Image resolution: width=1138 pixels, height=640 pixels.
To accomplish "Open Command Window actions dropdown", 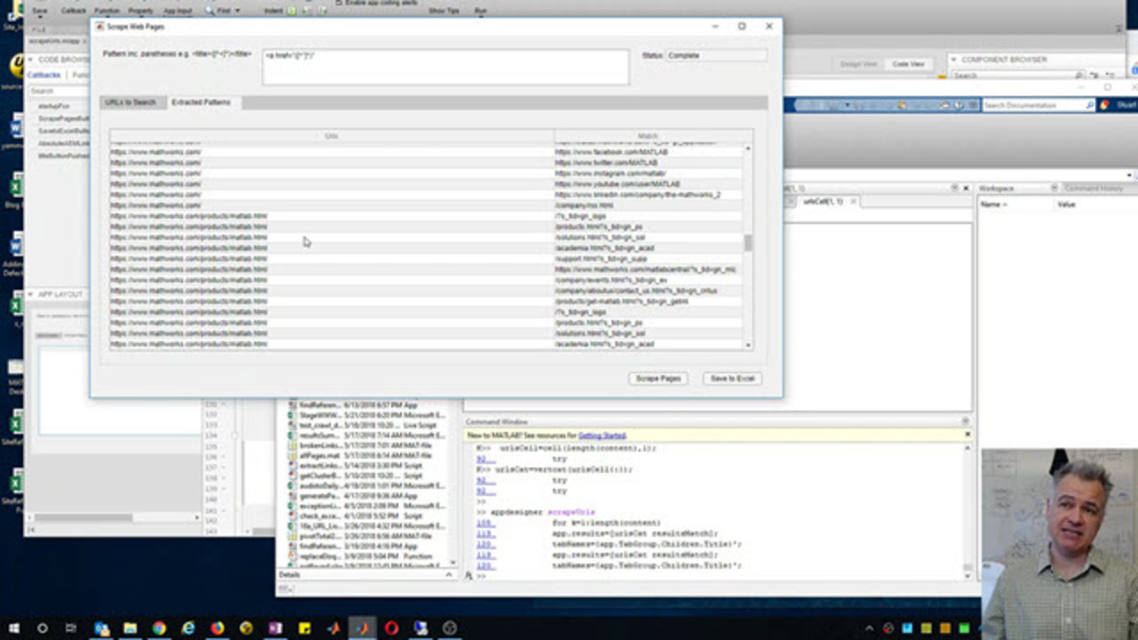I will pyautogui.click(x=966, y=421).
